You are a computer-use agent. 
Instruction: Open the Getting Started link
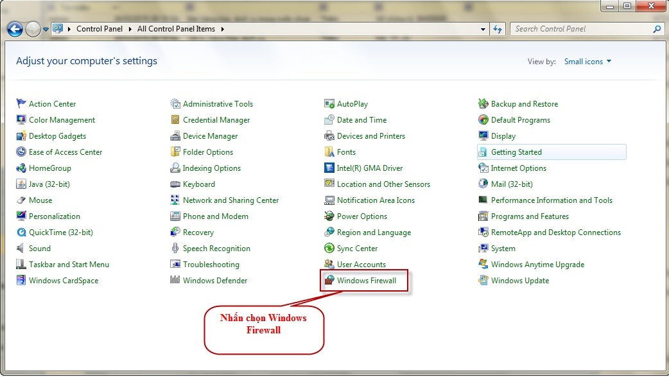click(516, 152)
